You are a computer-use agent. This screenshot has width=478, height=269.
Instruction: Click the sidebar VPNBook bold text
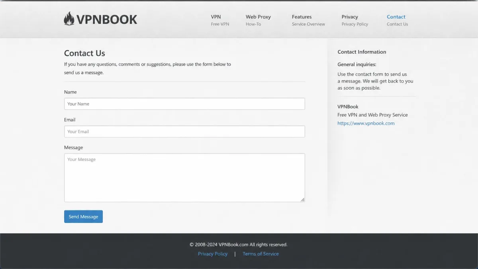[x=348, y=106]
